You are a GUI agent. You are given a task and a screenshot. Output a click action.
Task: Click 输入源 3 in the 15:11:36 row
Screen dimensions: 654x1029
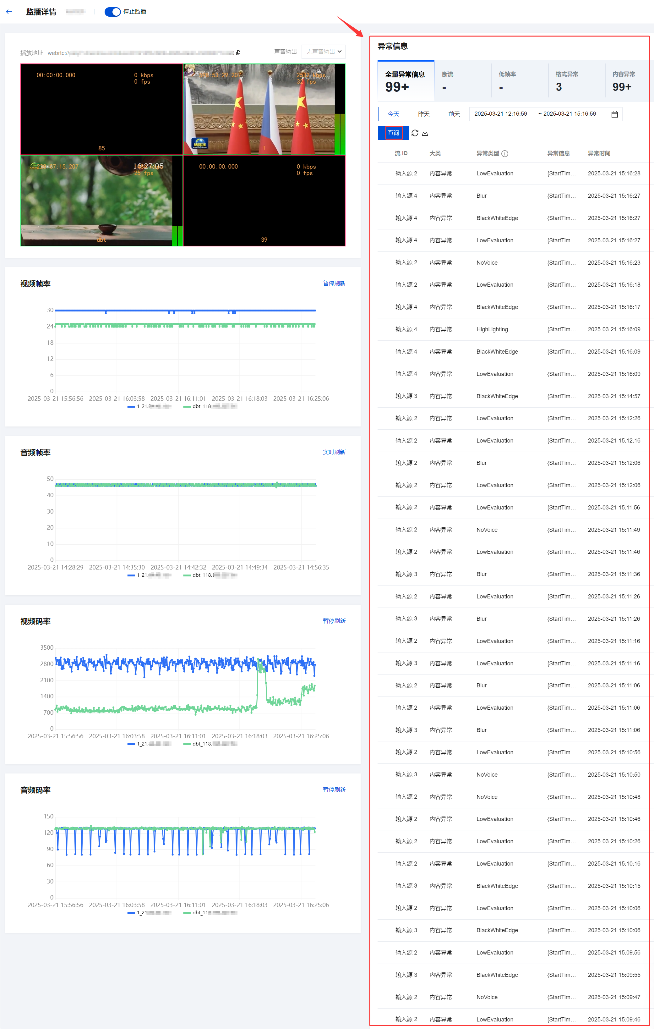(x=406, y=574)
